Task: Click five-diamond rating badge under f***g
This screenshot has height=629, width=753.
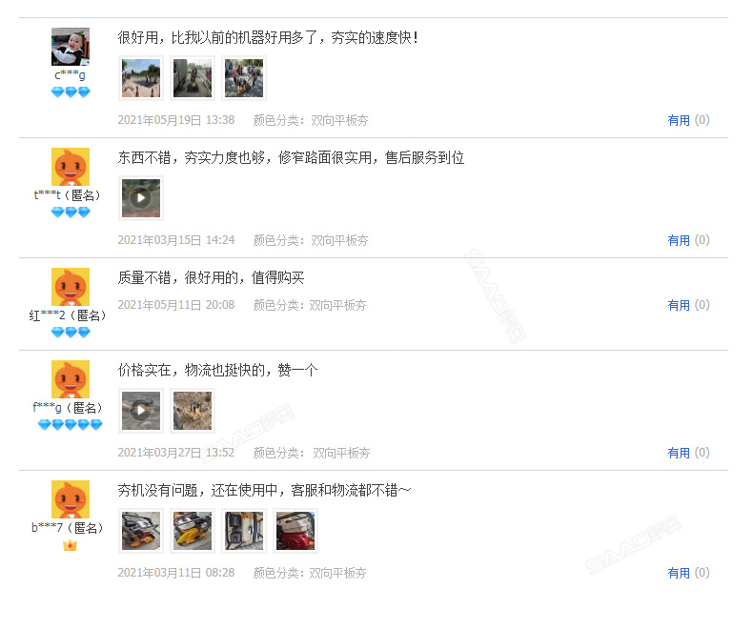Action: 71,424
